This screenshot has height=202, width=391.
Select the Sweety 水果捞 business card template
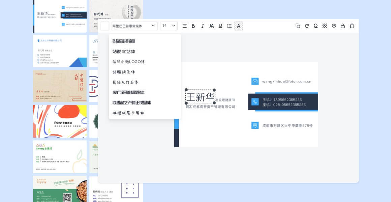(60, 157)
